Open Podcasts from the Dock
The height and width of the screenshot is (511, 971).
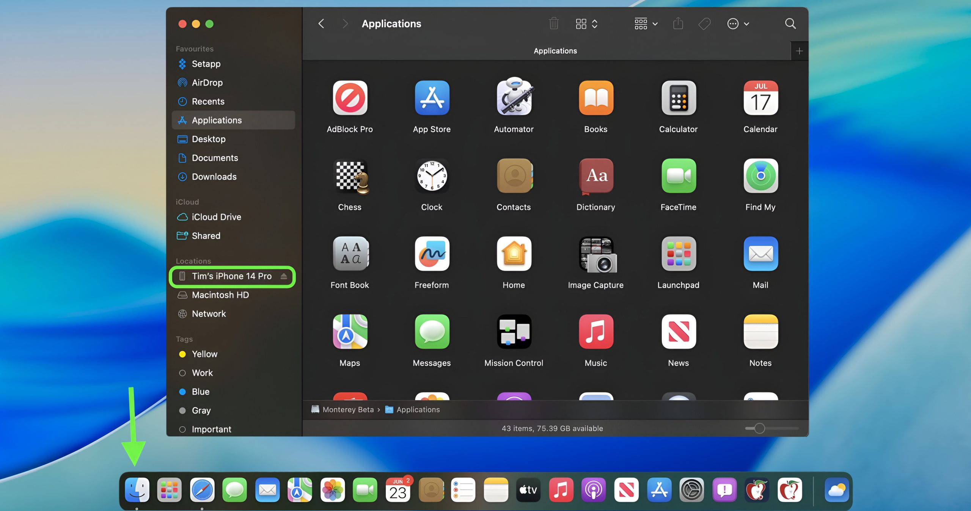tap(594, 489)
